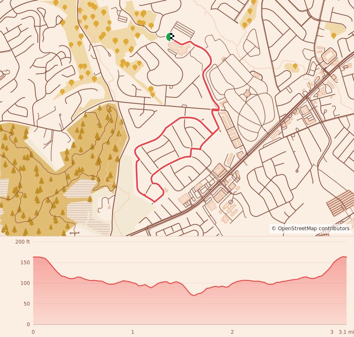Click the 200 ft elevation axis label

tap(22, 242)
